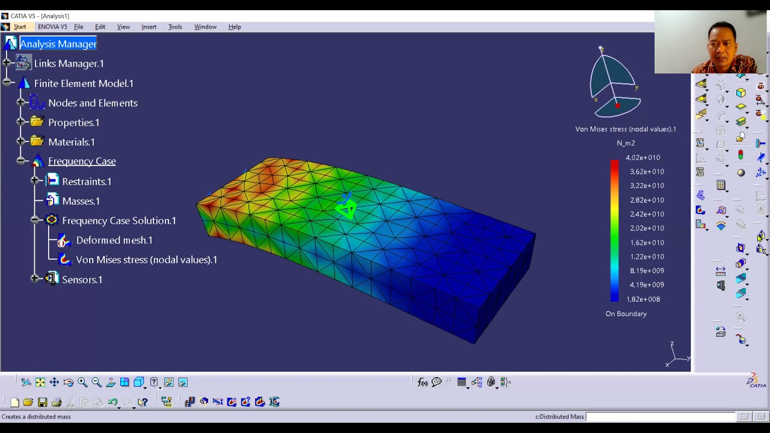Expand the Sensors.1 node
Viewport: 770px width, 433px height.
point(35,278)
